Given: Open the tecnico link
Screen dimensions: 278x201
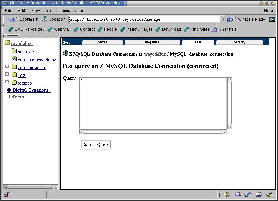Looking at the screenshot, I should (25, 83).
